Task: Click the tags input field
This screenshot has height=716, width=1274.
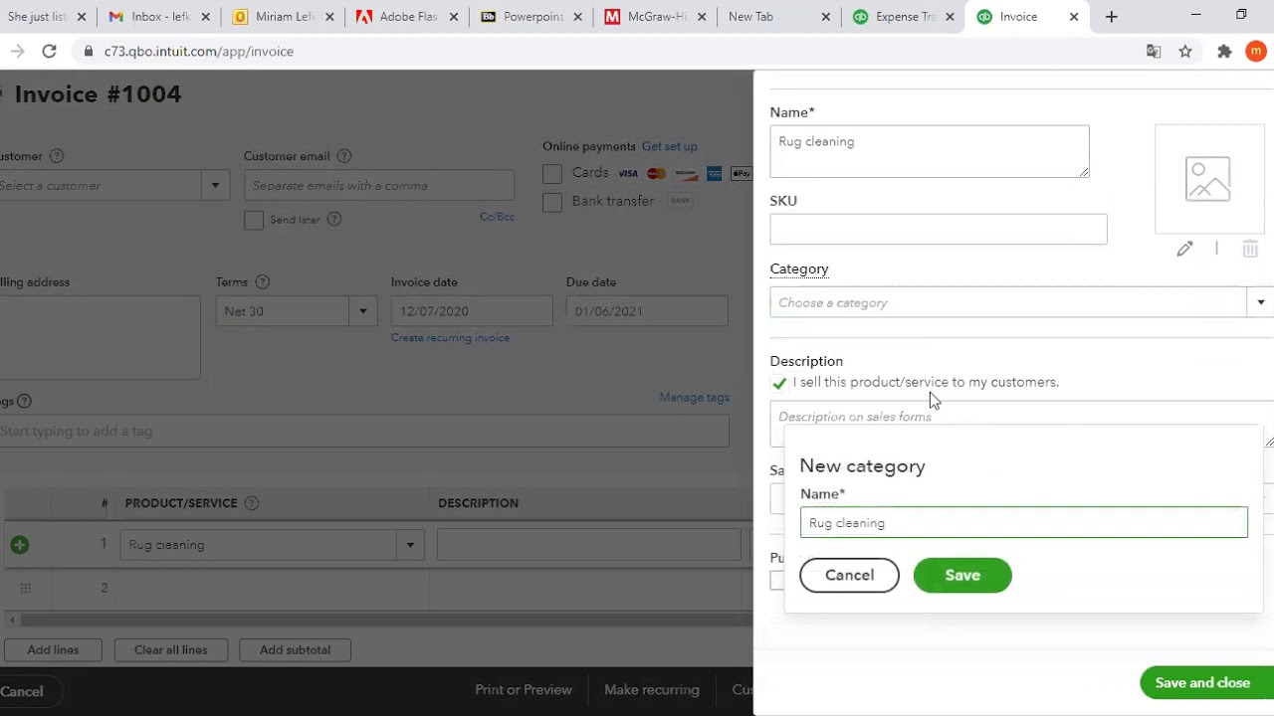Action: [x=364, y=432]
